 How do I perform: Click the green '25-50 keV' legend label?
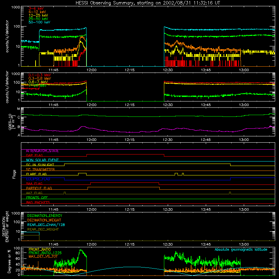pos(38,19)
